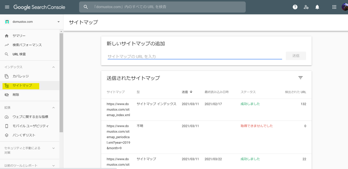Expand 以前のツールとレポート section

[53, 166]
